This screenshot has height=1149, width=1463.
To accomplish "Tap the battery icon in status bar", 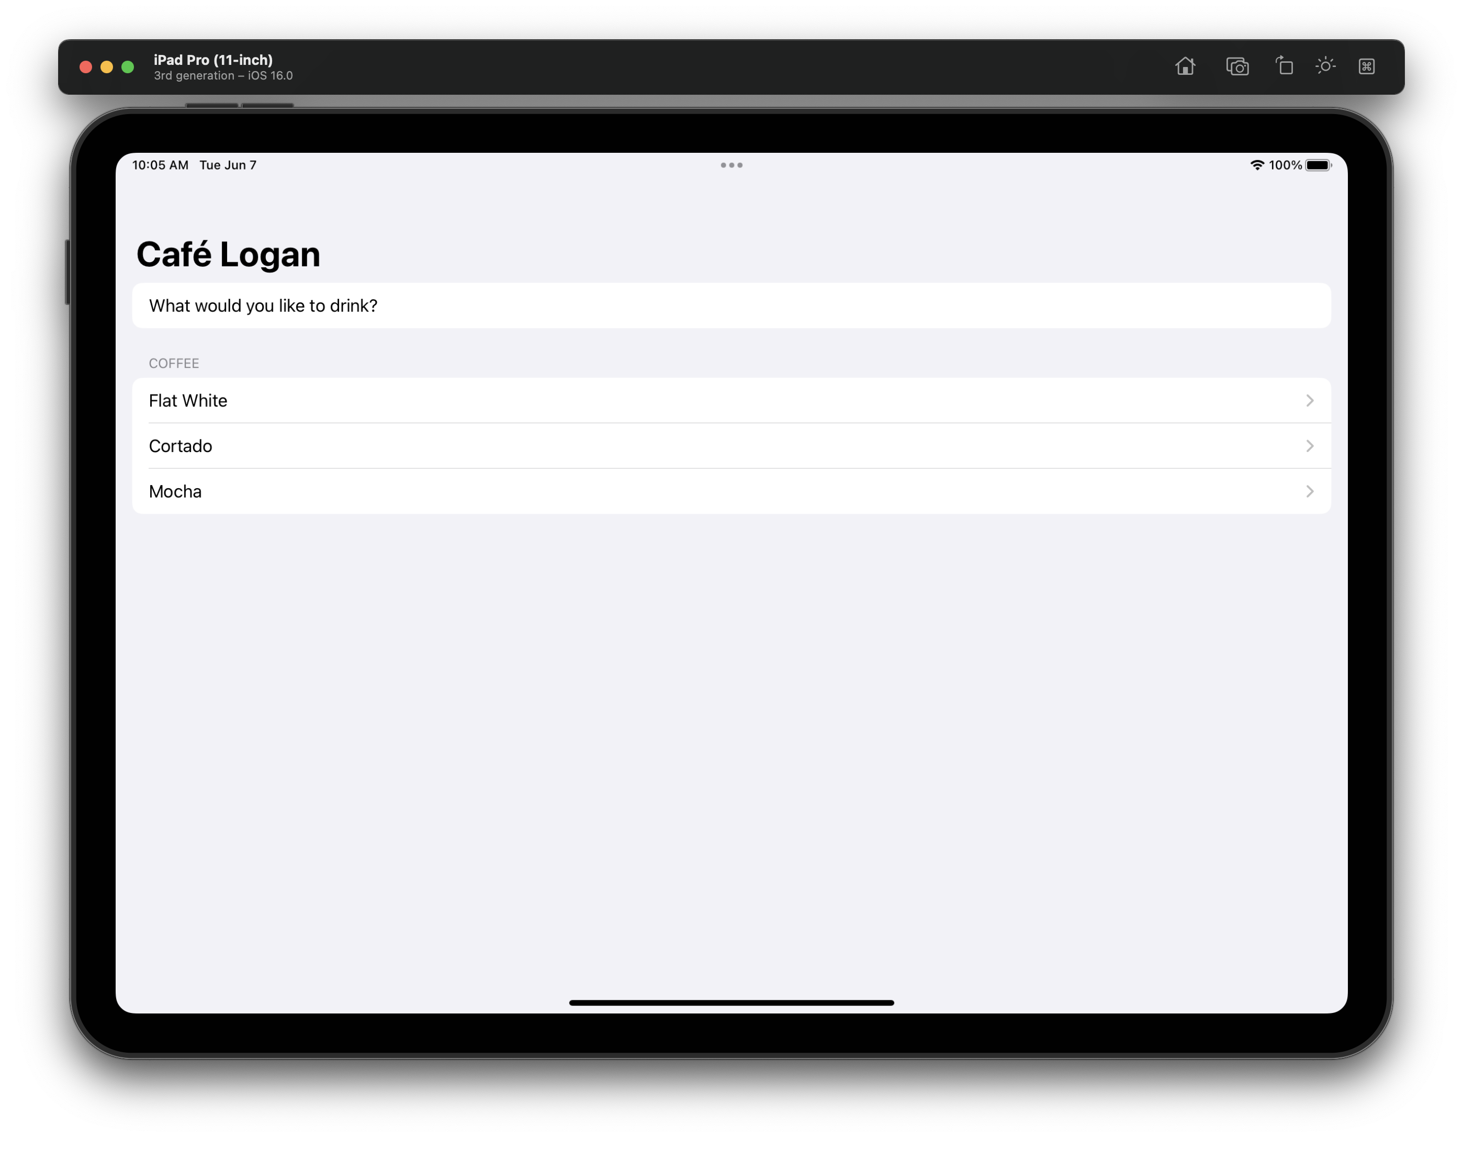I will pos(1318,165).
